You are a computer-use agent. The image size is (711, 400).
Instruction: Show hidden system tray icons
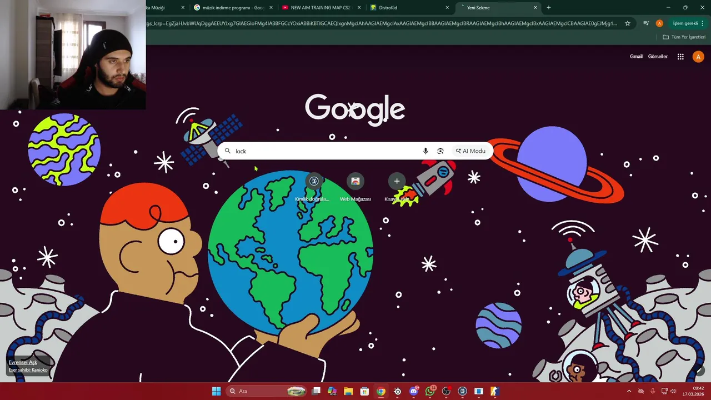pos(629,391)
